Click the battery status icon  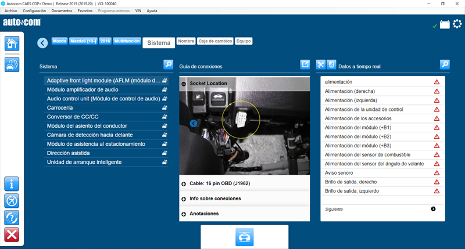coord(445,24)
